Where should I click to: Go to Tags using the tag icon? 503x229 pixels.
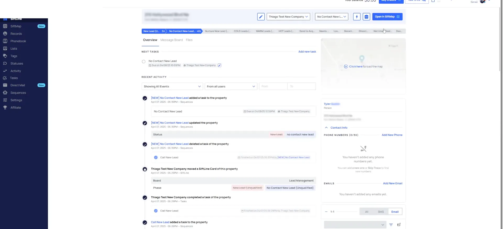5,56
